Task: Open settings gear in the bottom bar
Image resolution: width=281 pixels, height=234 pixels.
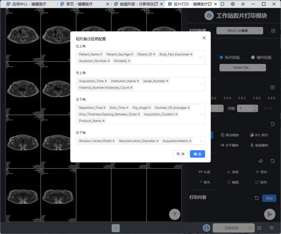Action: point(271,228)
